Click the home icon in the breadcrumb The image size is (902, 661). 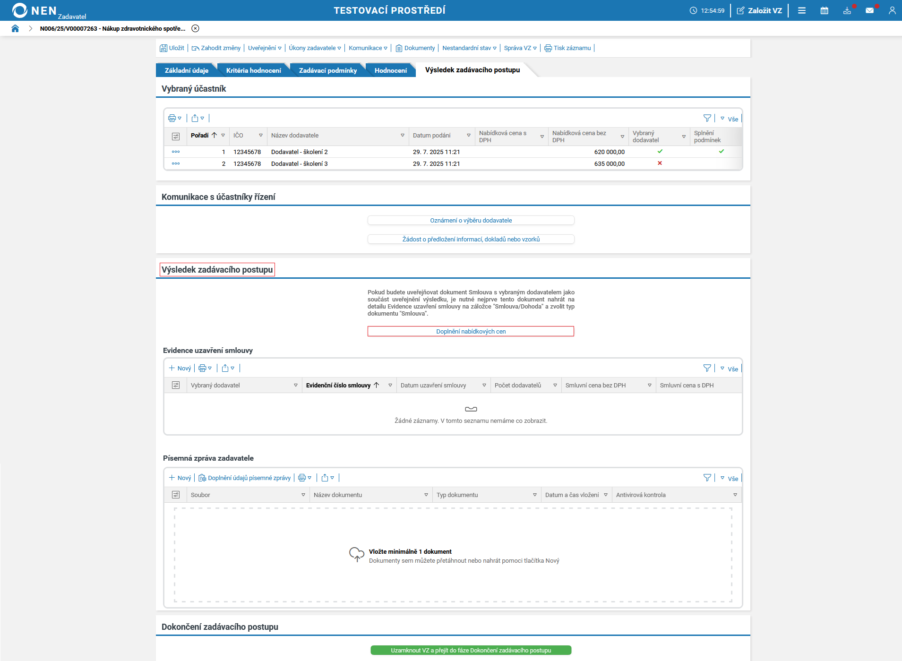(x=16, y=28)
